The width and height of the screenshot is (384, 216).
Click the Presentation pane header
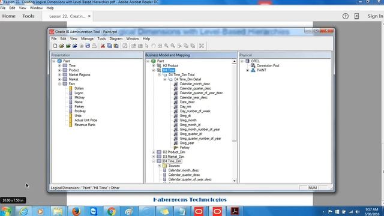(97, 55)
